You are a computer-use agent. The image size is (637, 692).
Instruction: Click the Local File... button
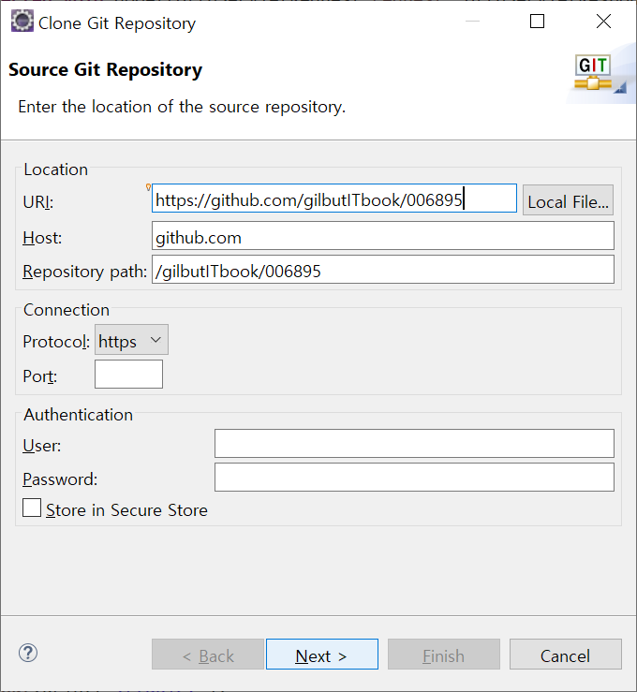[x=568, y=200]
